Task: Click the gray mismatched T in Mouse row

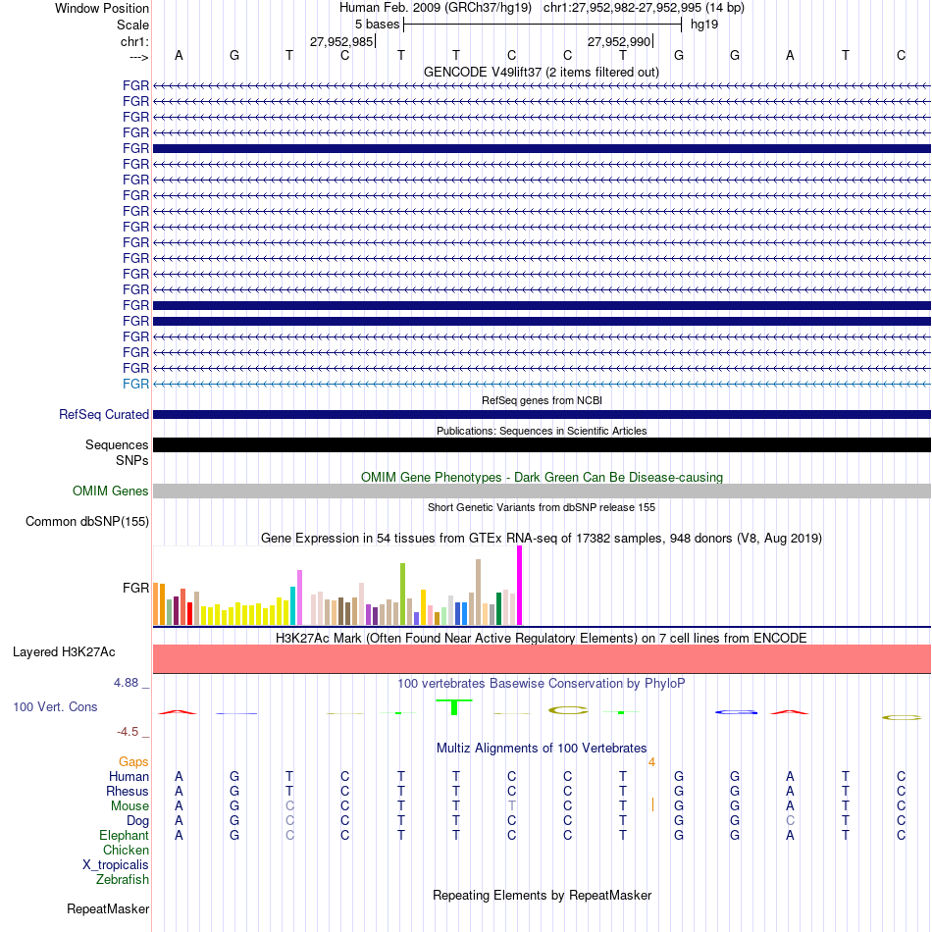Action: pos(511,806)
